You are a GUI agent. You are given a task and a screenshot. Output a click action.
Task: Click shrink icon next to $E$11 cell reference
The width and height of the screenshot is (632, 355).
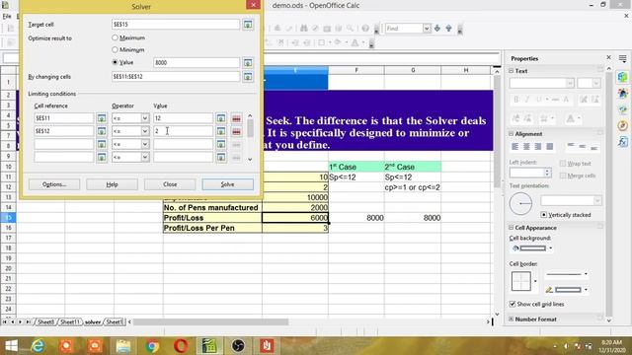point(102,118)
